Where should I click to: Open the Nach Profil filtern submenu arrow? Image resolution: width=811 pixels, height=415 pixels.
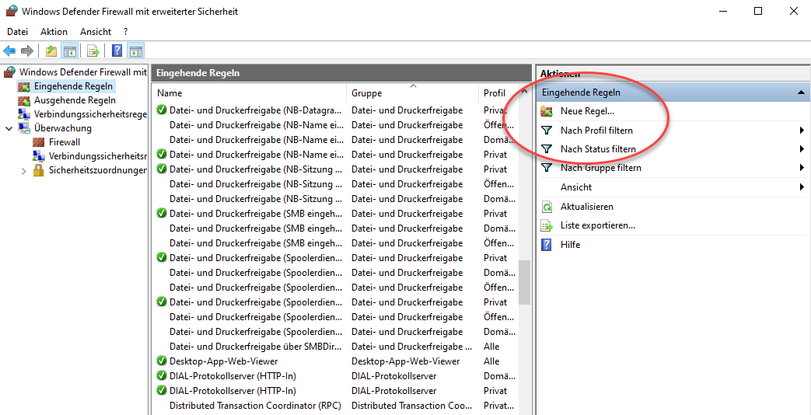(802, 131)
